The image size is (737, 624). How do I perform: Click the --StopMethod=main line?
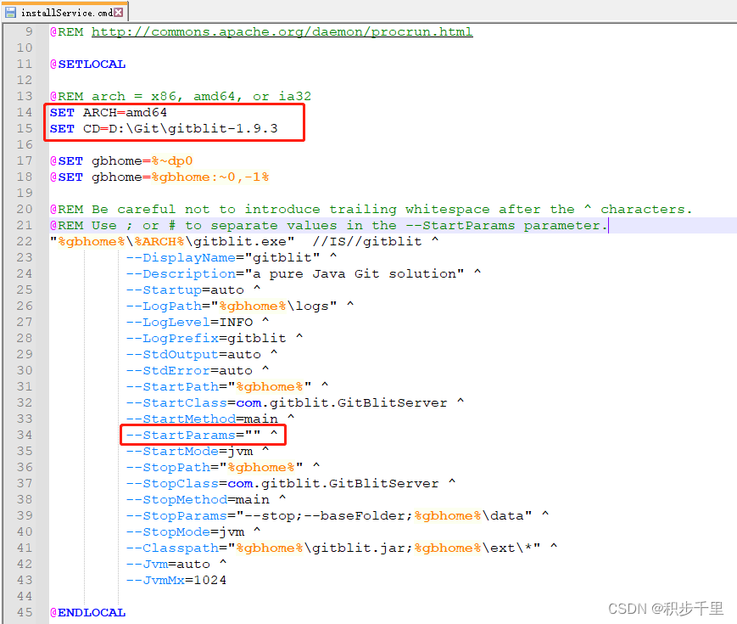pyautogui.click(x=206, y=500)
